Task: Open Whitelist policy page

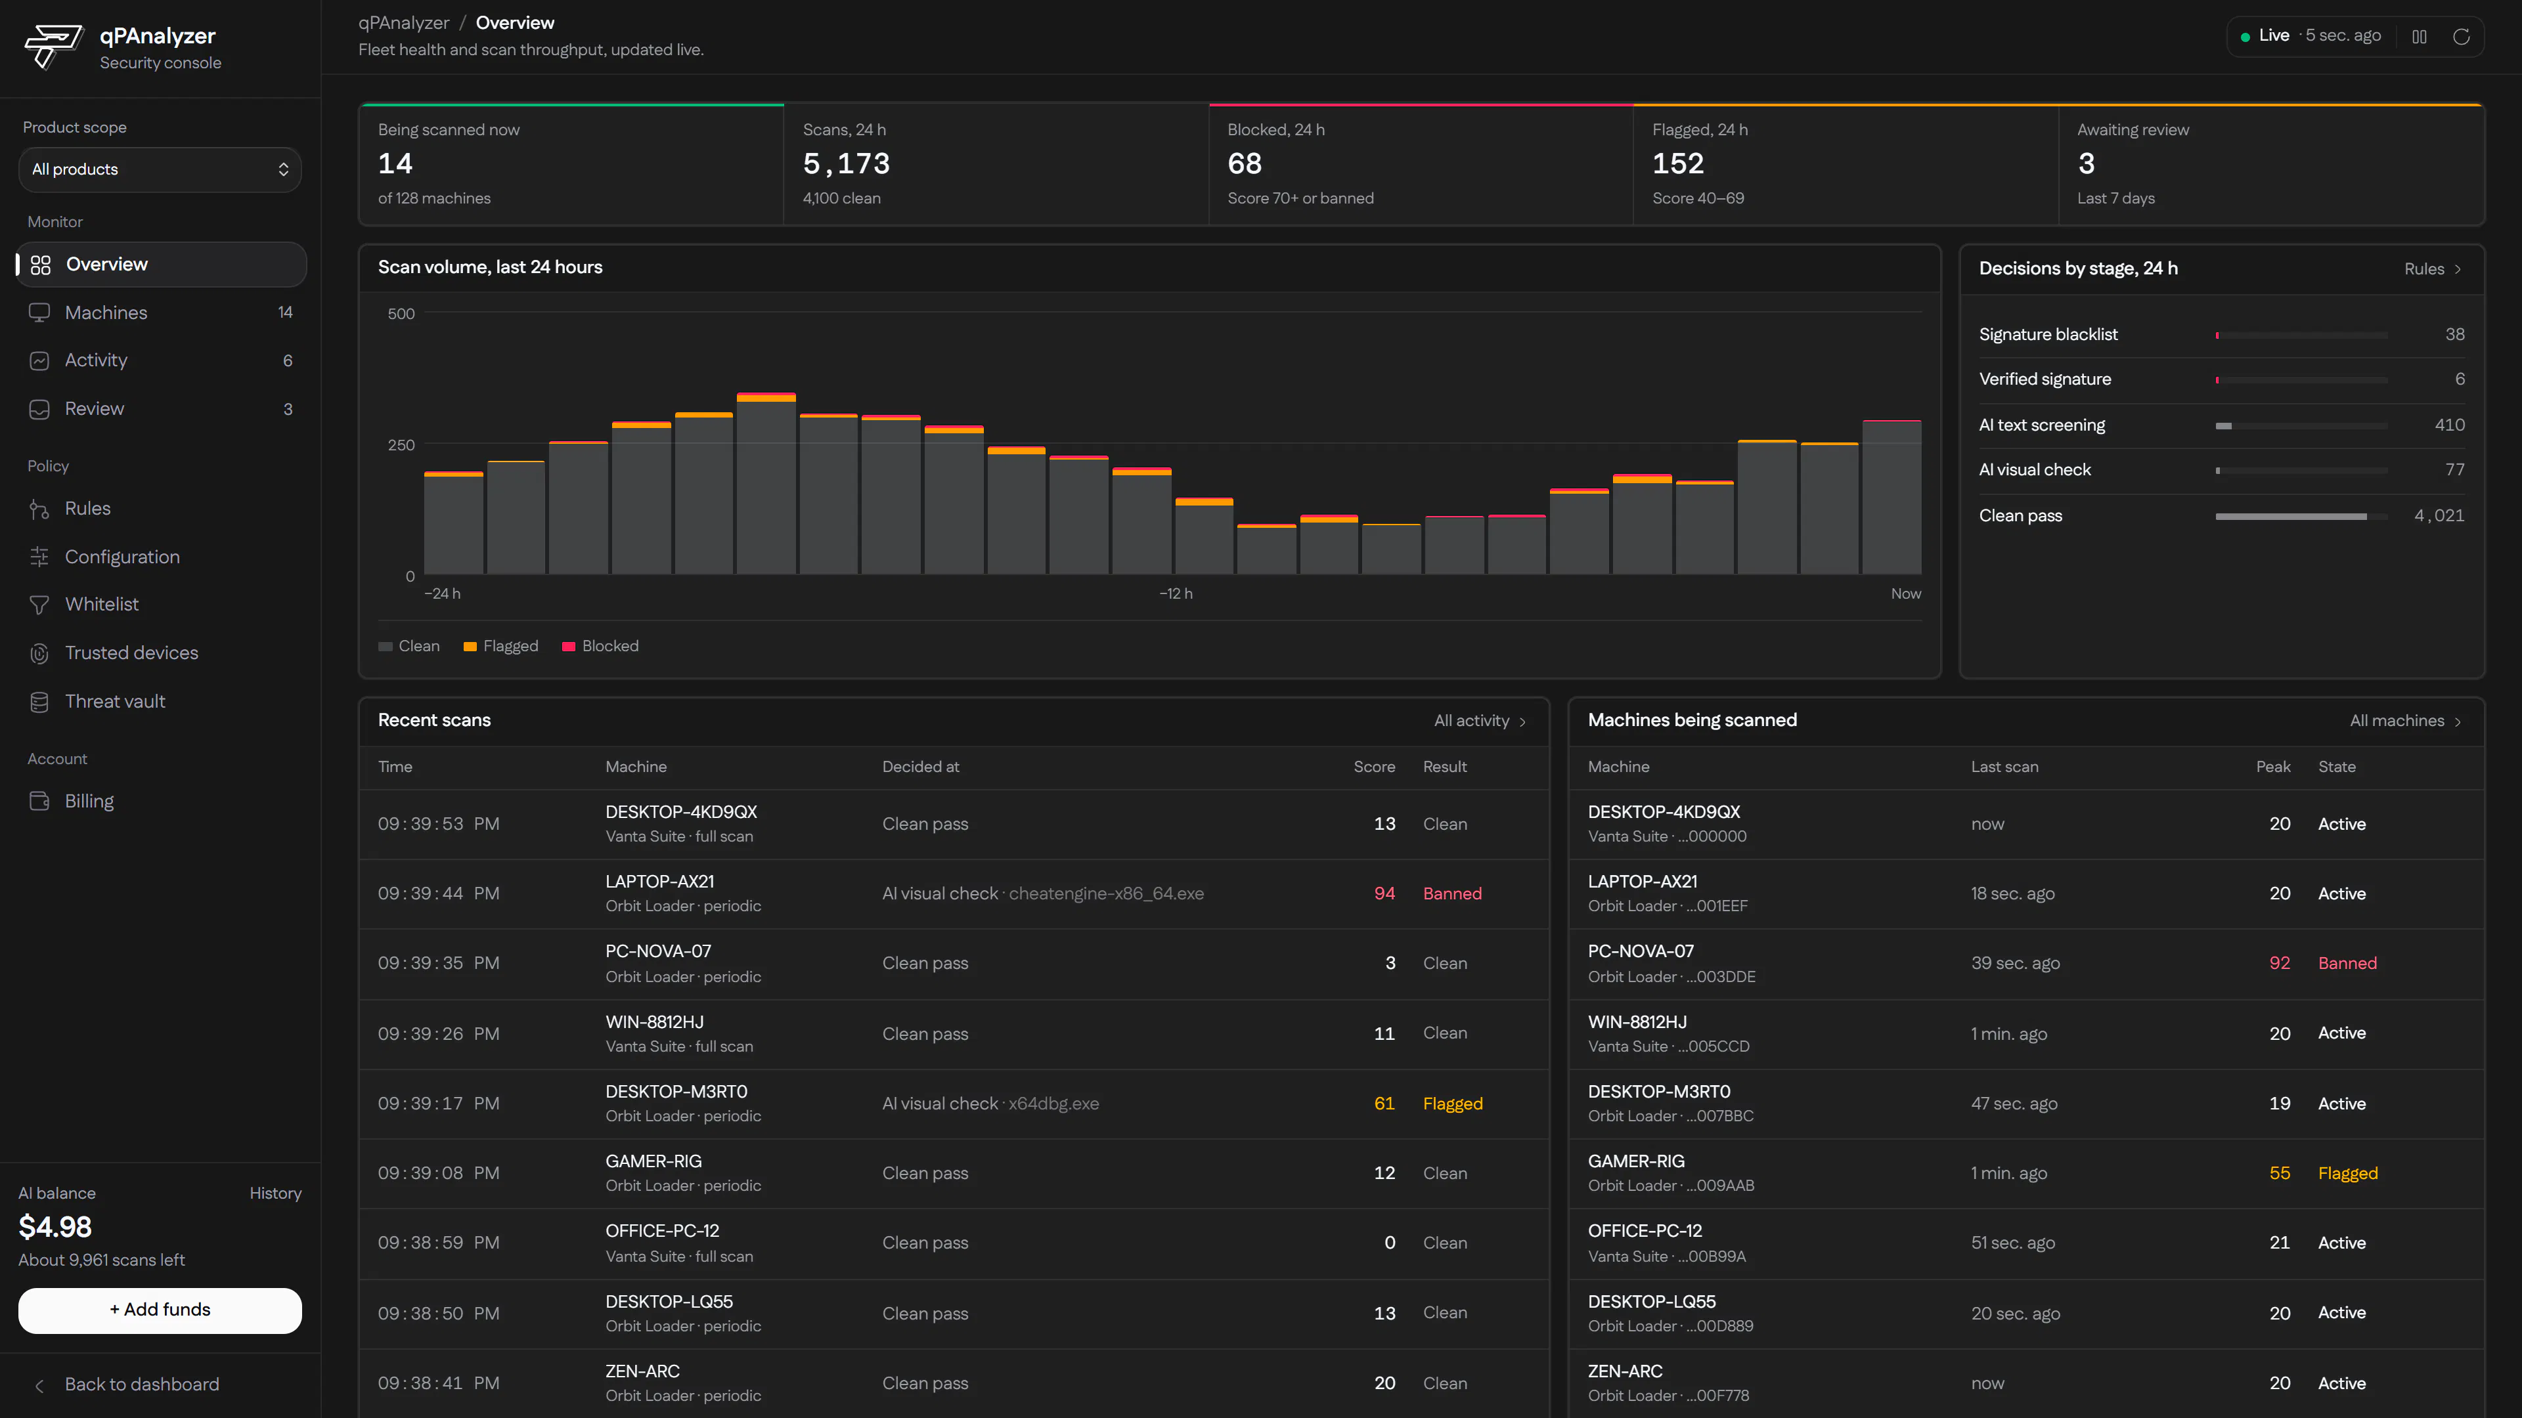Action: (160, 605)
